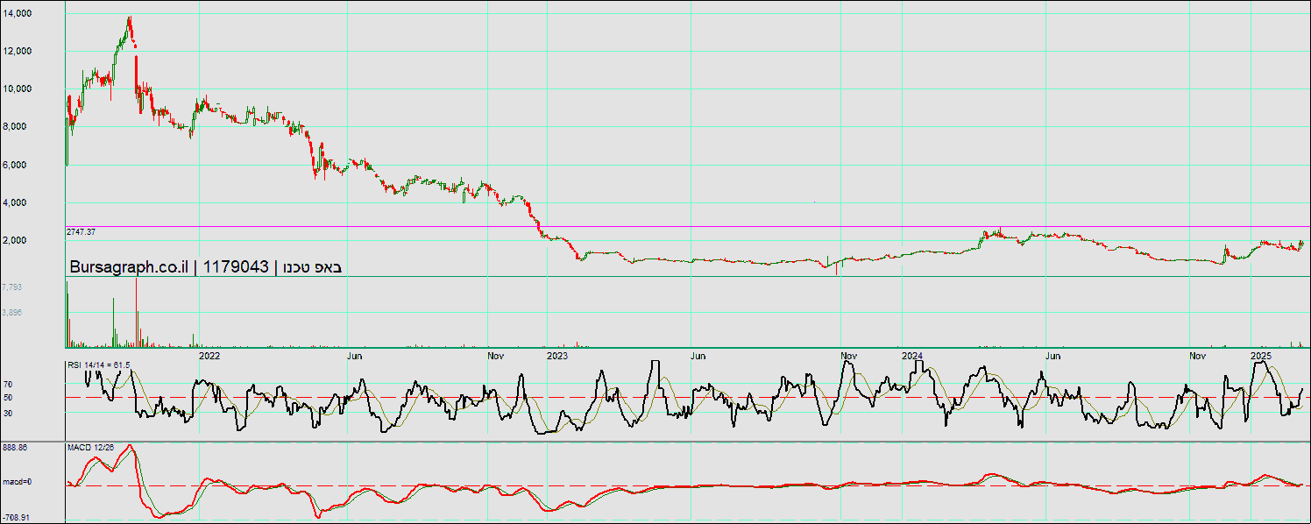
Task: Select the RSI 30 level label
Action: pyautogui.click(x=7, y=412)
